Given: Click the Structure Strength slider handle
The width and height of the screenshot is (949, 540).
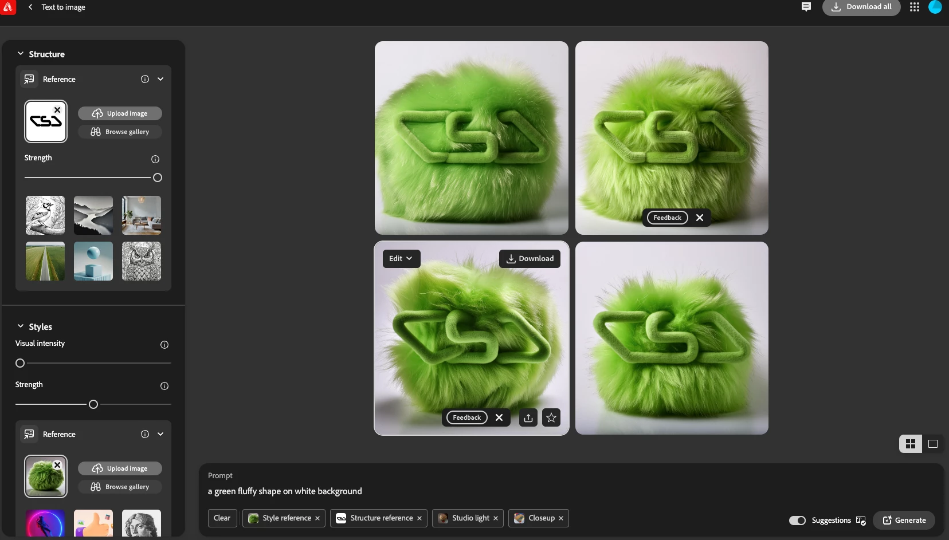Looking at the screenshot, I should click(158, 178).
